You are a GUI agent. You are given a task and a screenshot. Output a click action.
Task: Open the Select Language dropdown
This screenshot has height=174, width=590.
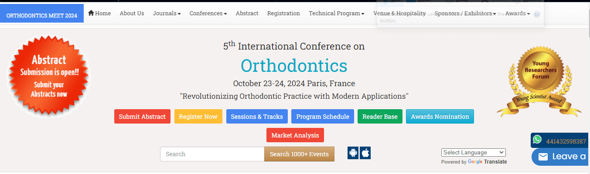tap(473, 153)
